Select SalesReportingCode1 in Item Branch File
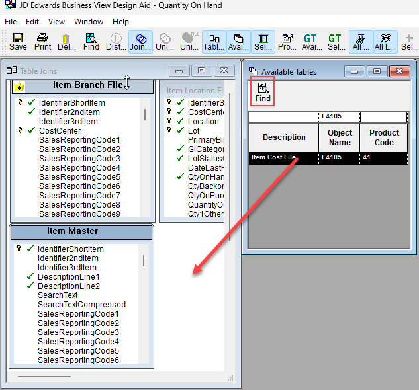This screenshot has width=419, height=390. click(79, 140)
